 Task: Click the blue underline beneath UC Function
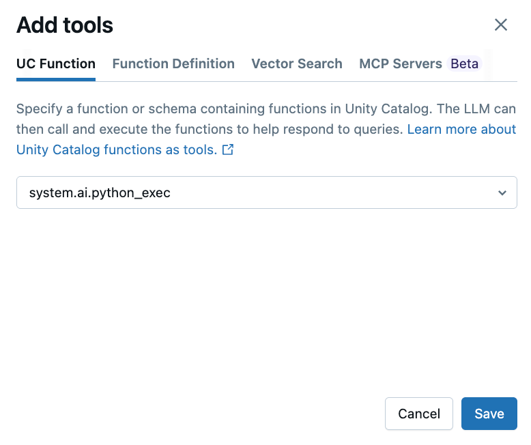[56, 79]
